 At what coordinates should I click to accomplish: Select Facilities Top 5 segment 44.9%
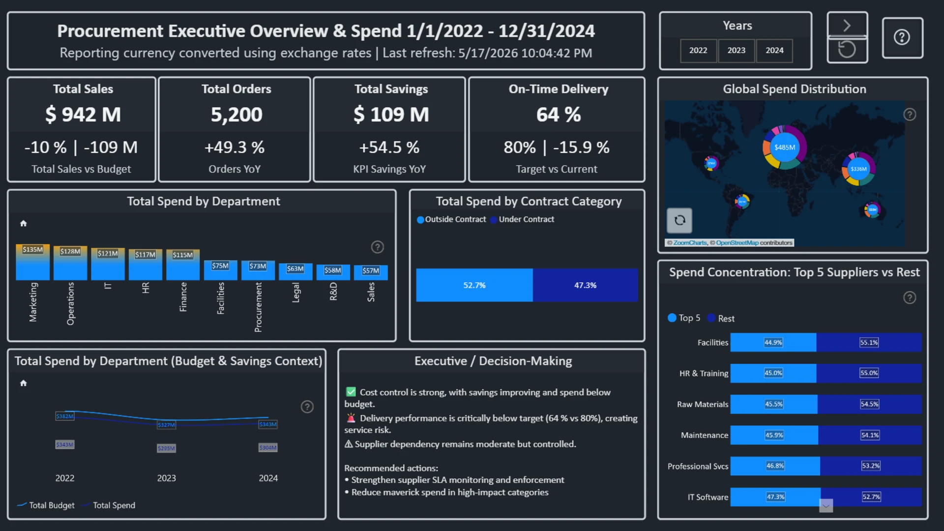[x=773, y=342]
